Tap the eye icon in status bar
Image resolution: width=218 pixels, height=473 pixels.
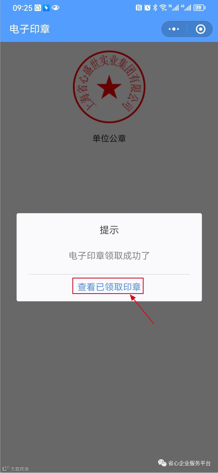coord(56,8)
